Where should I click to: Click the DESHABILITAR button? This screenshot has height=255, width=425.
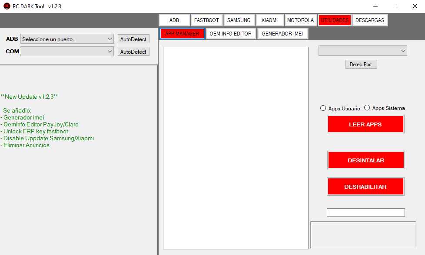[365, 187]
